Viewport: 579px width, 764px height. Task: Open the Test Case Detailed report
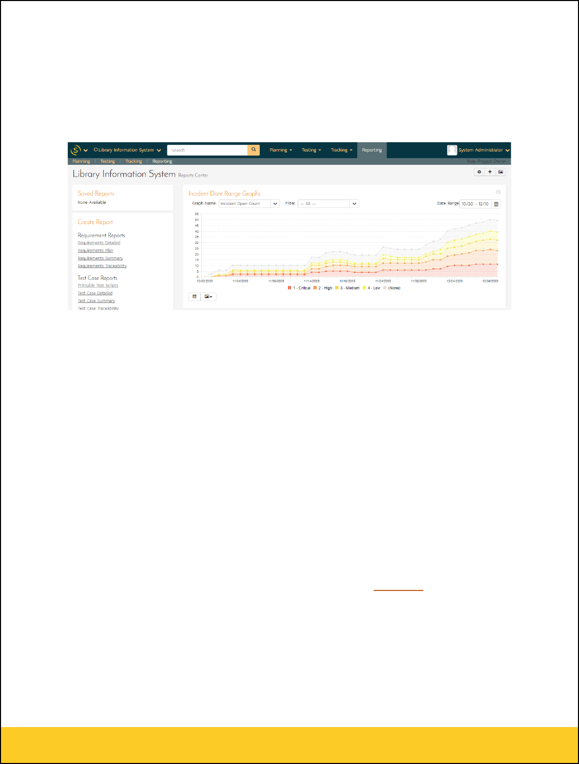[95, 293]
